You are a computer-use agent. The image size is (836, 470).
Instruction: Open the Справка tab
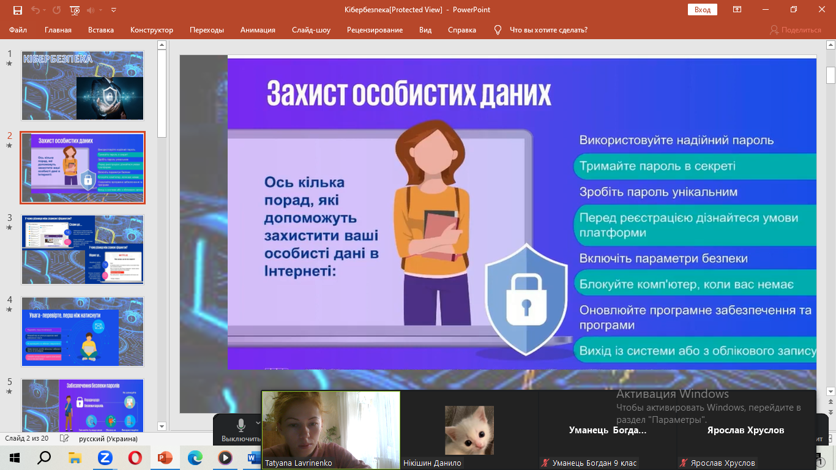pos(462,30)
